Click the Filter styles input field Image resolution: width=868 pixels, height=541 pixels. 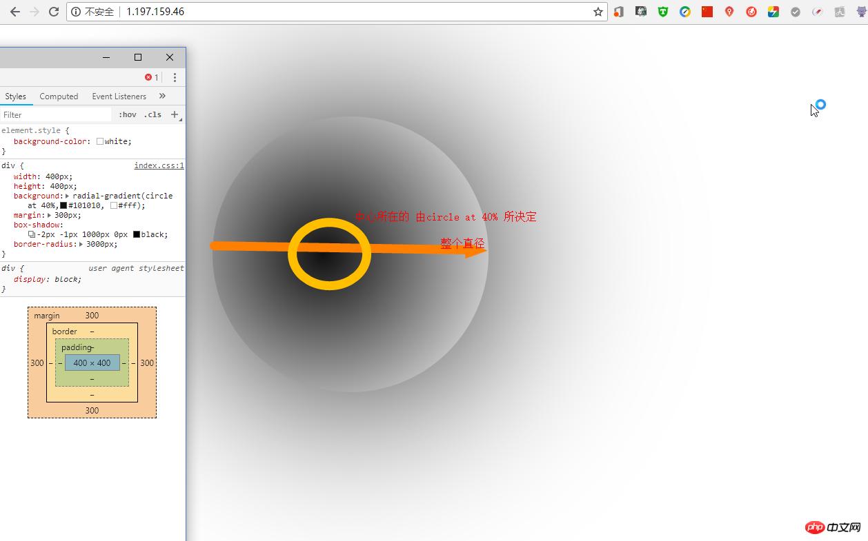[x=55, y=115]
